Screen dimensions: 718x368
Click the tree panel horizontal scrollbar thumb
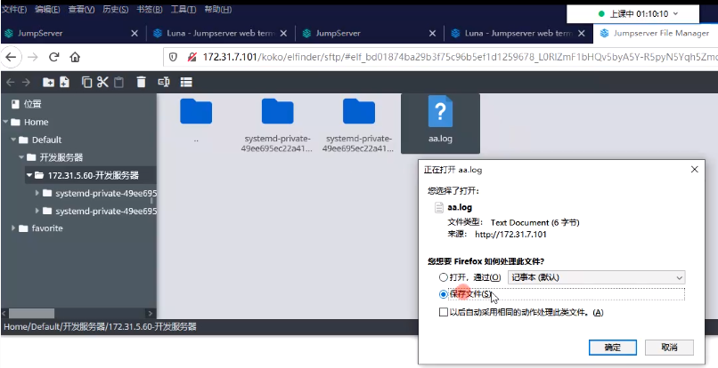31,313
